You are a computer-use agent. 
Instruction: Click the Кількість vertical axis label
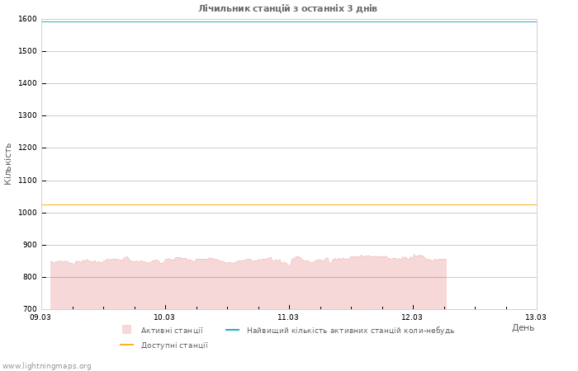click(8, 163)
